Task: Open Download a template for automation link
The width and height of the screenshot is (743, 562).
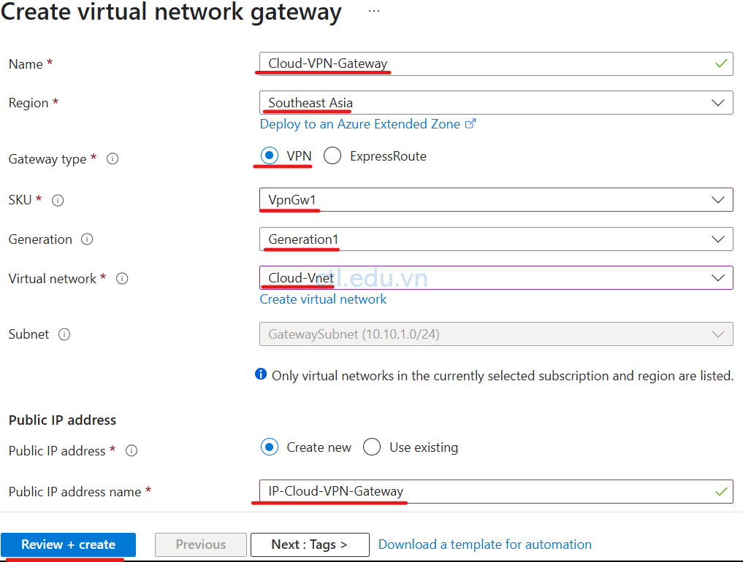Action: tap(485, 544)
